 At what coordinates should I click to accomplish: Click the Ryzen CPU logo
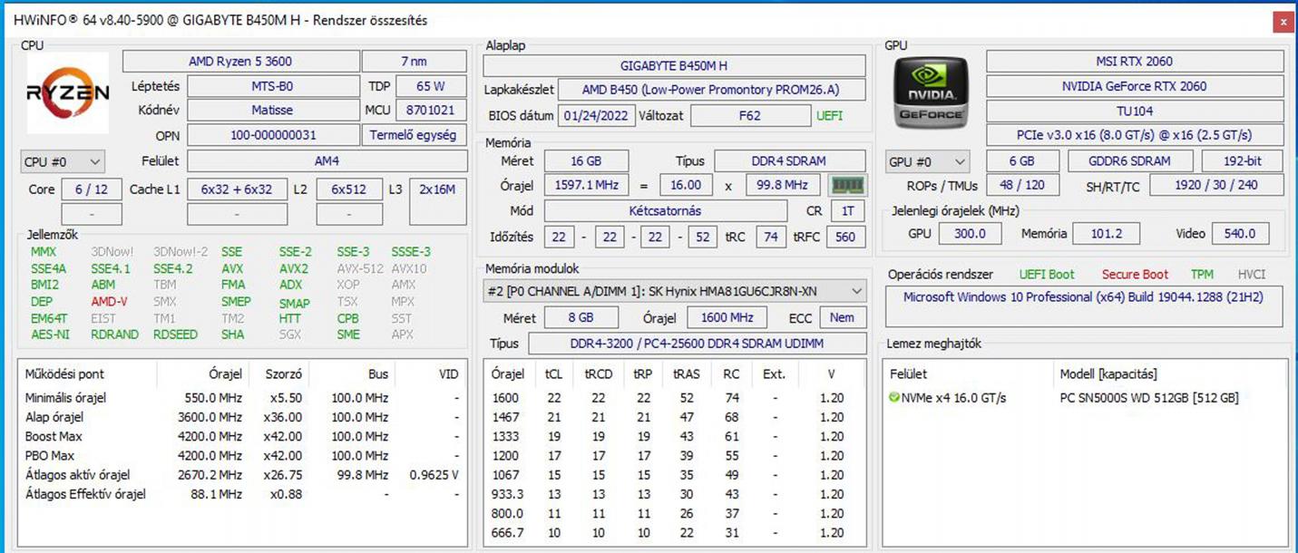[68, 92]
